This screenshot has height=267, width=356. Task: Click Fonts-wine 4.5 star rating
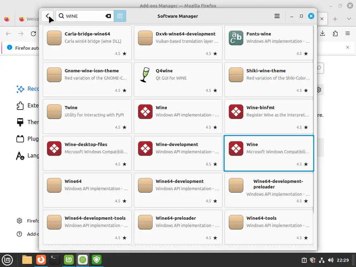[x=302, y=54]
